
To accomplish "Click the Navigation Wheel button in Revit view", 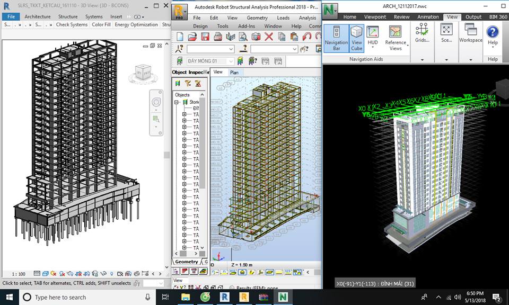I will (x=156, y=102).
